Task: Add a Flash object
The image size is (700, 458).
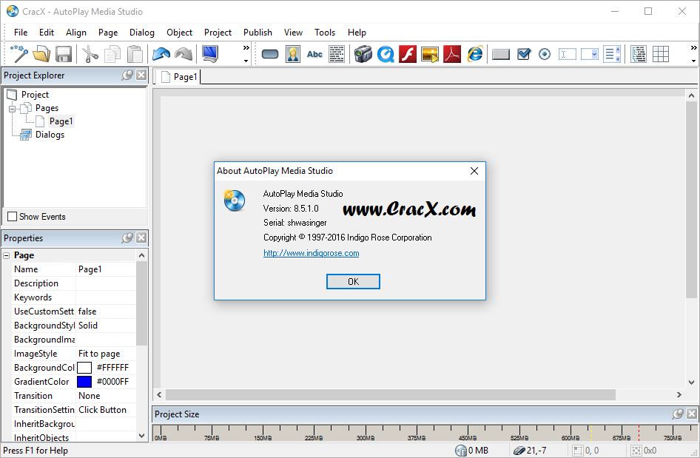Action: coord(408,54)
